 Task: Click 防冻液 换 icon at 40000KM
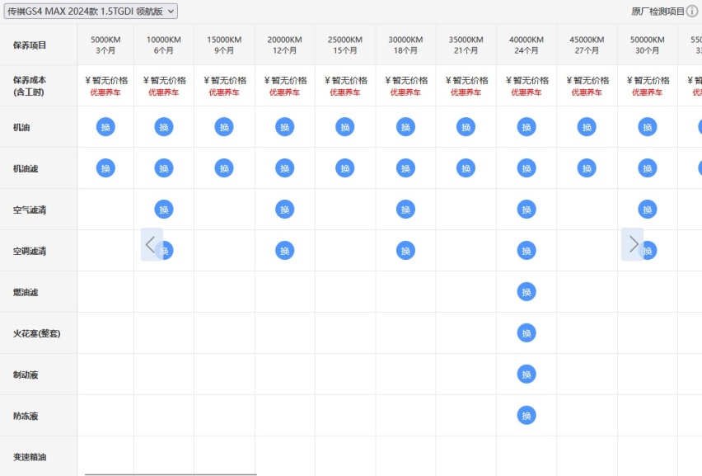coord(526,416)
